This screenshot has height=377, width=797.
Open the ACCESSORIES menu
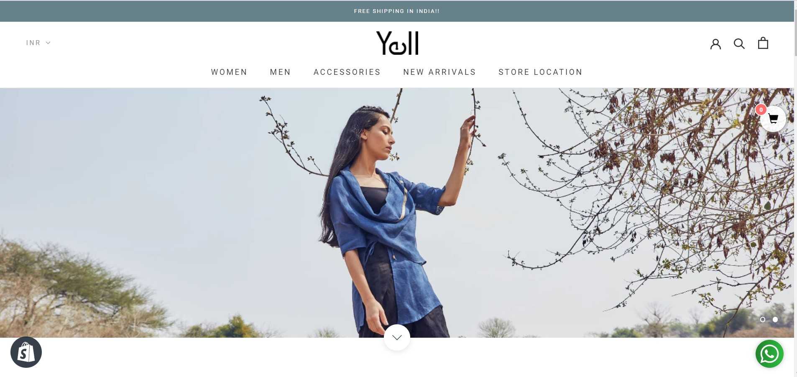(x=347, y=72)
